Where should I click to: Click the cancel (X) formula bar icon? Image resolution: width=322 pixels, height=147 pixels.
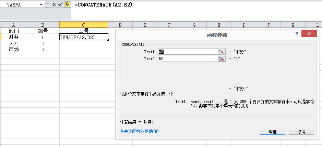coord(54,4)
